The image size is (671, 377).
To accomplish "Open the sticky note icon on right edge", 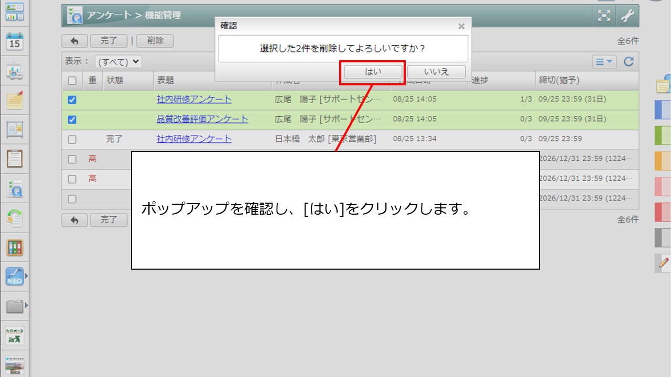I will [x=664, y=85].
